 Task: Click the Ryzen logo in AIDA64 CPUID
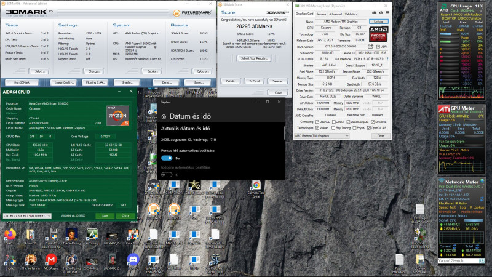click(117, 116)
